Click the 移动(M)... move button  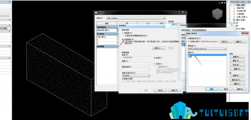237,65
